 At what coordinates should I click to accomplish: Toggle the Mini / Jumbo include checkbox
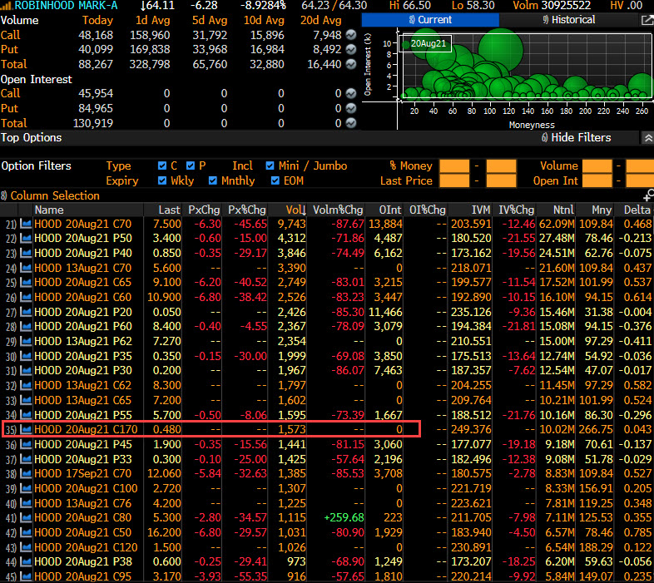tap(270, 166)
